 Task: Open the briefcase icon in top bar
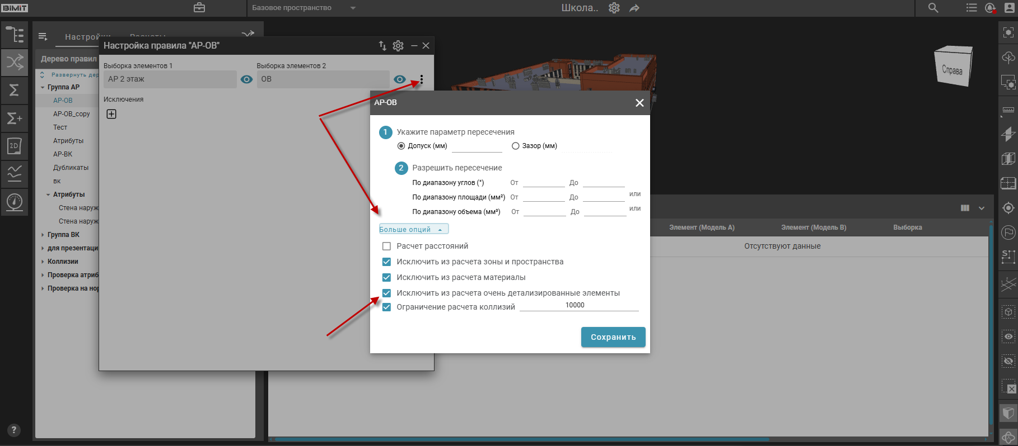click(199, 8)
